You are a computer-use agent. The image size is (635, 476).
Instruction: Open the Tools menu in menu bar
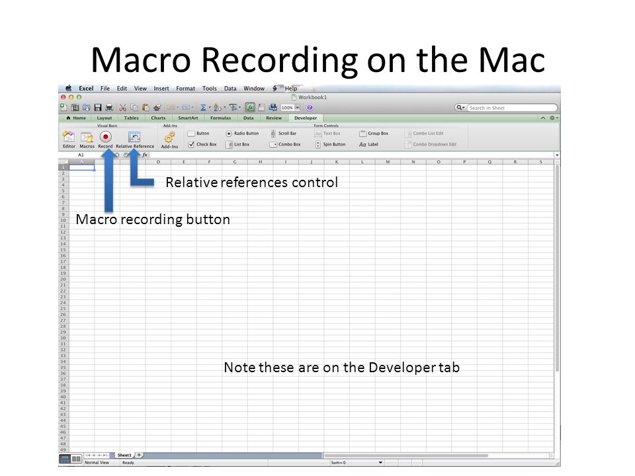point(210,88)
